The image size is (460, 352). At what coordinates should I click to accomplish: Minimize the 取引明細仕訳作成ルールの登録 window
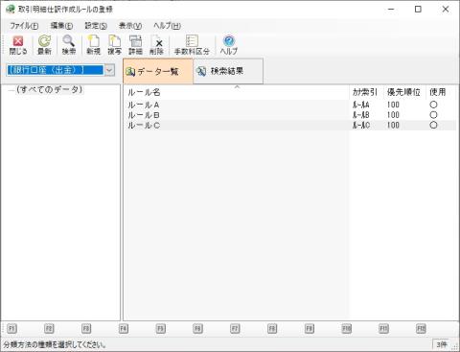[391, 10]
